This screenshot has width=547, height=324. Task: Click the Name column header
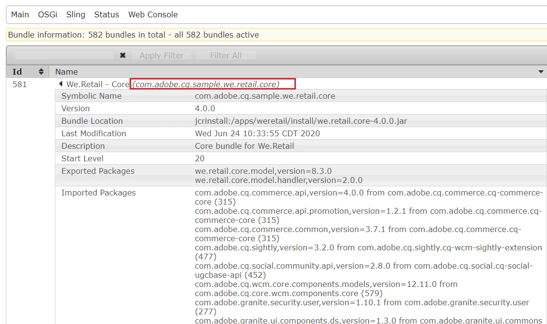(67, 72)
